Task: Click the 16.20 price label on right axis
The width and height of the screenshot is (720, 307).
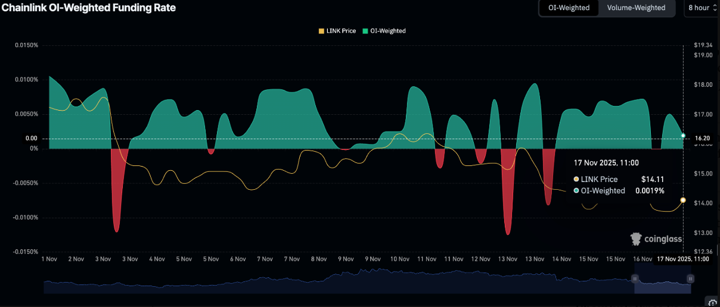Action: pyautogui.click(x=702, y=138)
